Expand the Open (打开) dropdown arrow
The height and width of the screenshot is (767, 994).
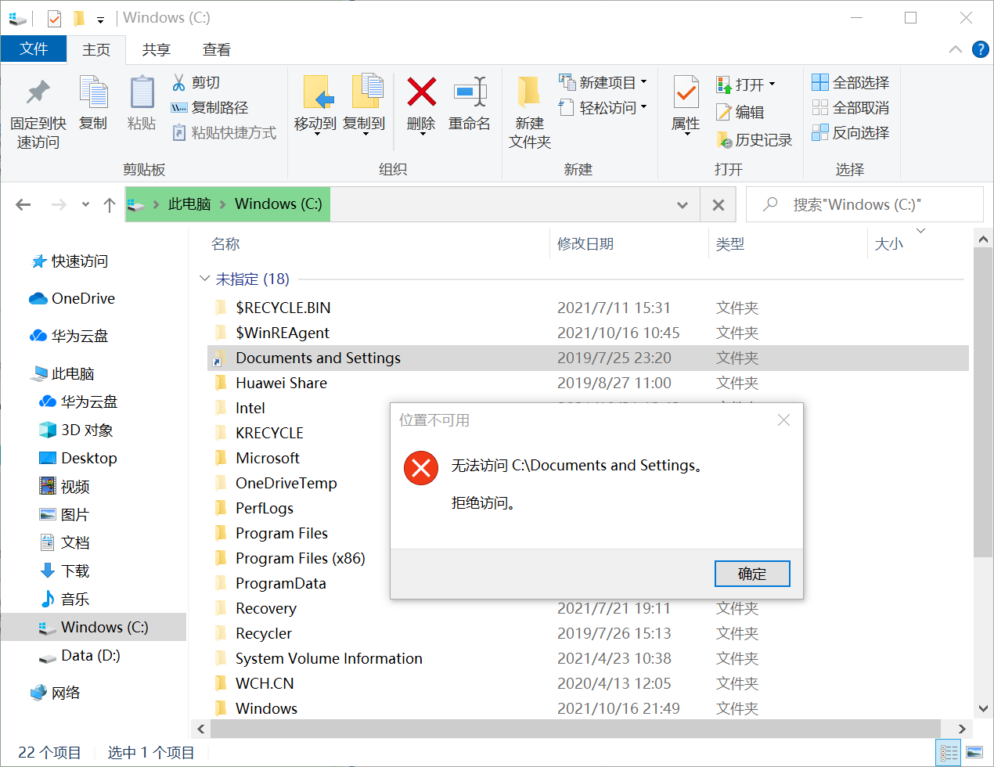tap(772, 85)
